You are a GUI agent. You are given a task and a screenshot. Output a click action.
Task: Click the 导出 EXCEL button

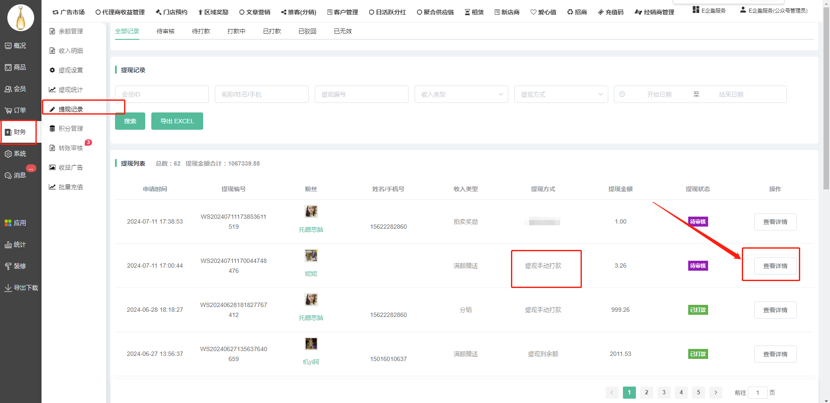177,121
